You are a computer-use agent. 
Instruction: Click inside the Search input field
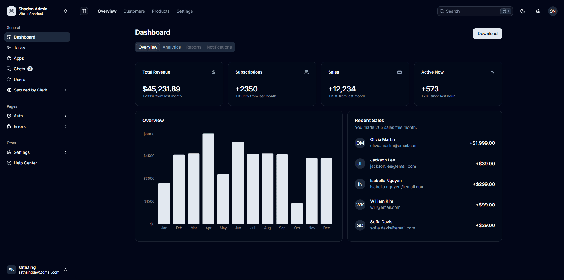click(468, 11)
